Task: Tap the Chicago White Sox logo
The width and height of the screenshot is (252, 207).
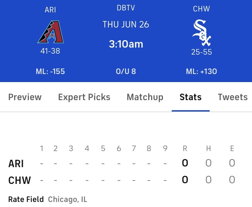Action: point(202,33)
